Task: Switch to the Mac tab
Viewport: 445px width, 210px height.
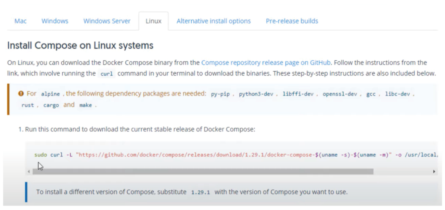Action: [x=20, y=21]
